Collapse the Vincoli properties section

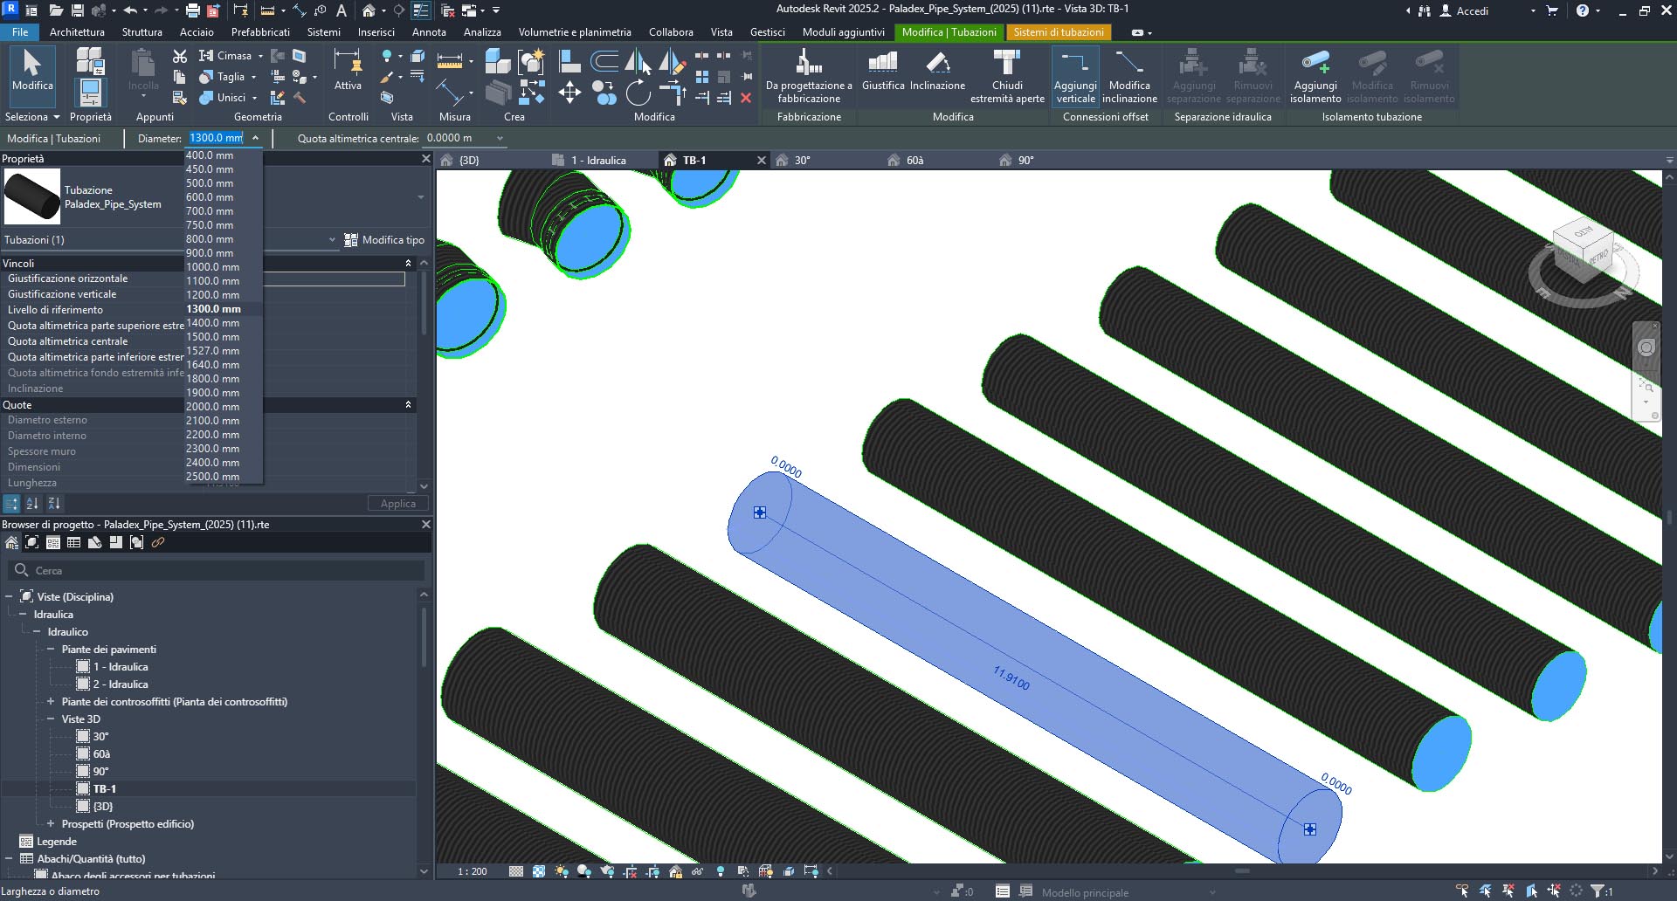(x=408, y=263)
